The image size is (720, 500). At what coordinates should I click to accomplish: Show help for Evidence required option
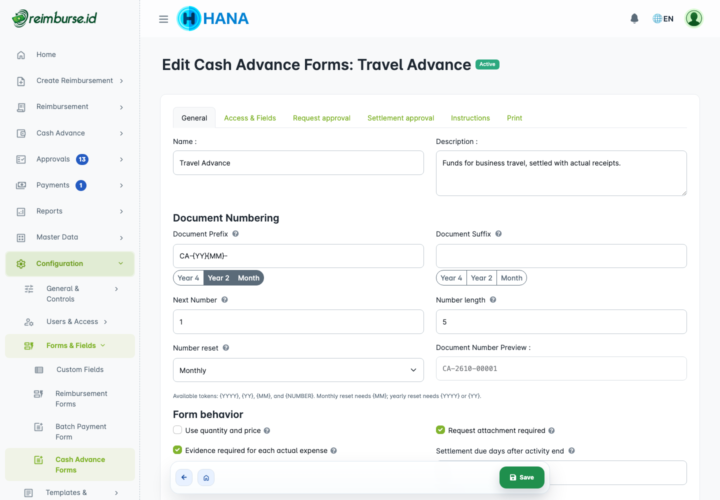pos(333,450)
